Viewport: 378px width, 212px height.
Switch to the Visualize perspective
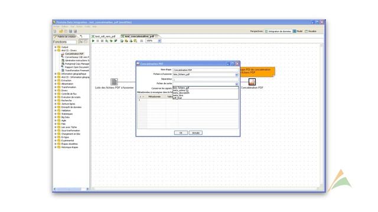pyautogui.click(x=311, y=31)
